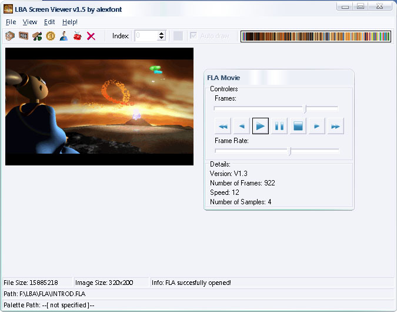Click the red ladybug toolbar icon

(x=78, y=36)
